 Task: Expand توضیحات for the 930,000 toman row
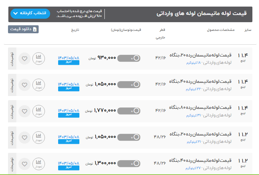click(11, 59)
